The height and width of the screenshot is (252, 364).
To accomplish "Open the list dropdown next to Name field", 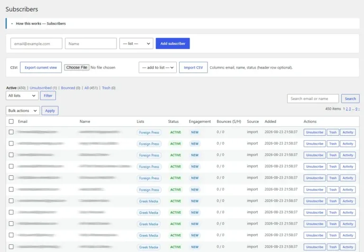I will click(136, 43).
